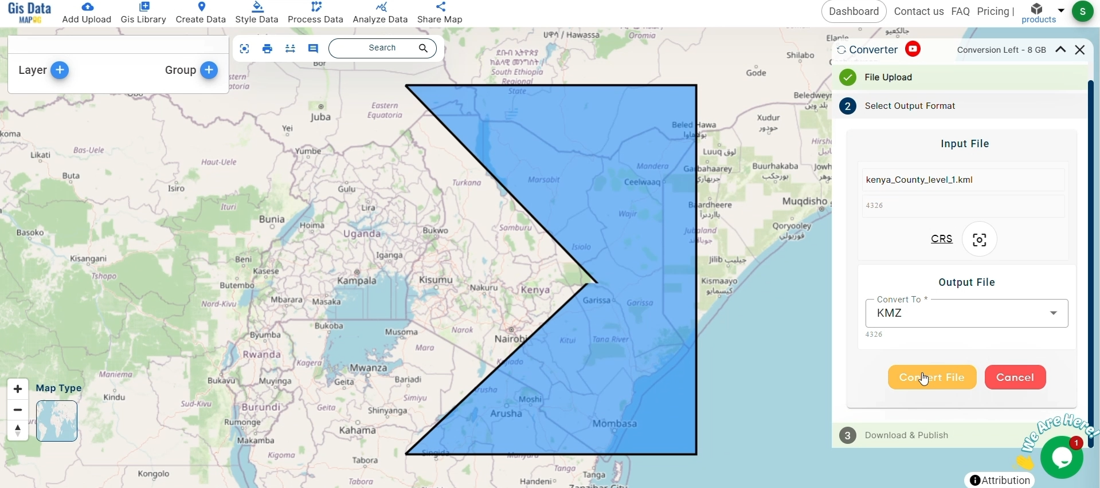The image size is (1100, 488).
Task: Click the Convert File button
Action: (x=932, y=377)
